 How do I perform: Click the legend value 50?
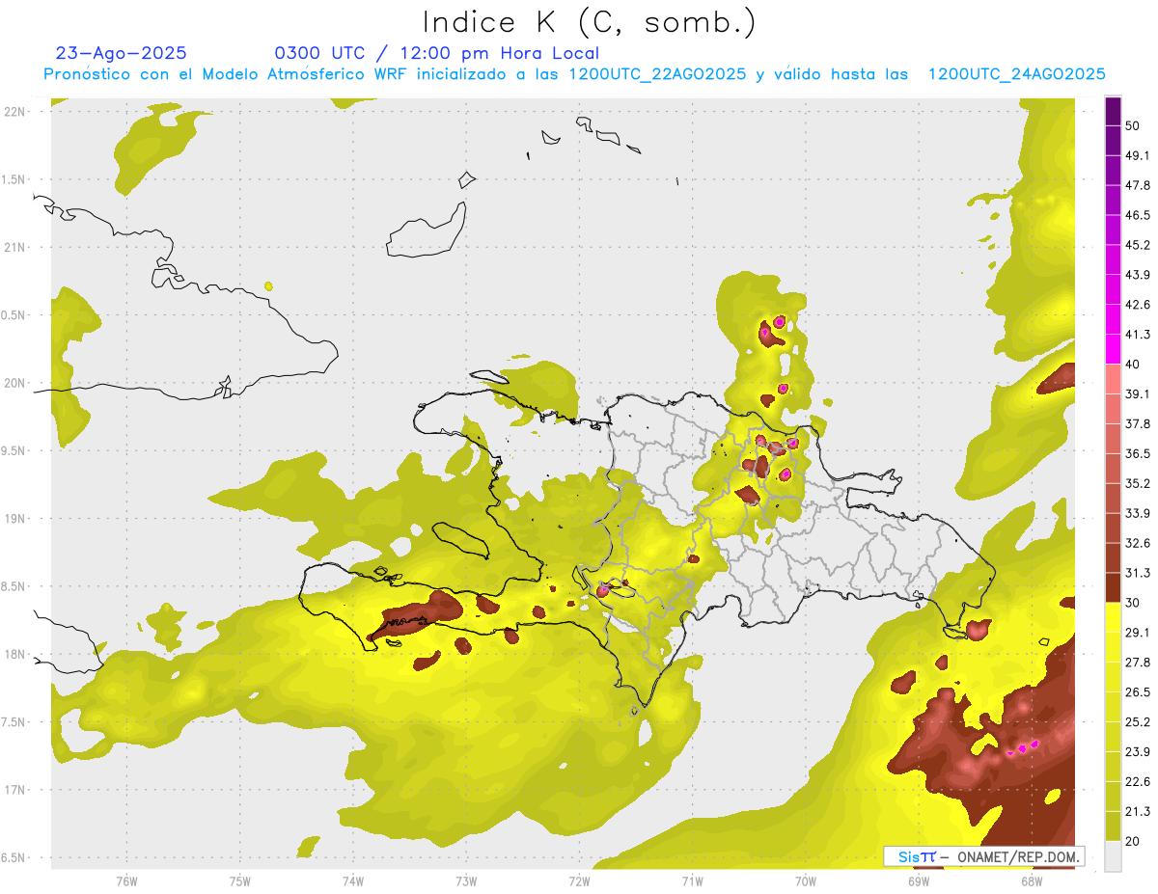click(x=1135, y=125)
